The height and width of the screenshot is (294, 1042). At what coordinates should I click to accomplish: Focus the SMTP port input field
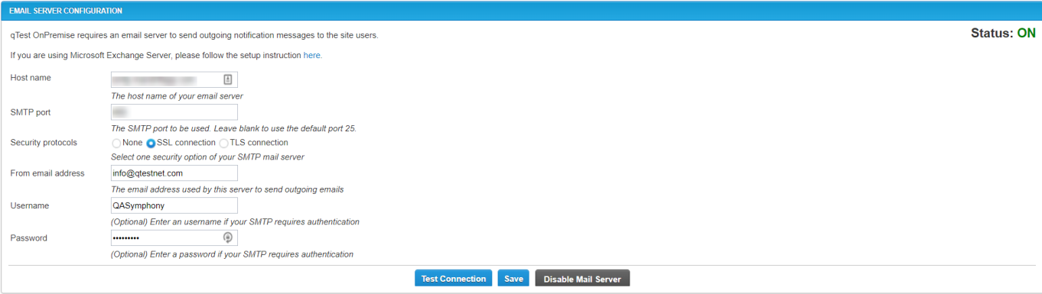174,112
